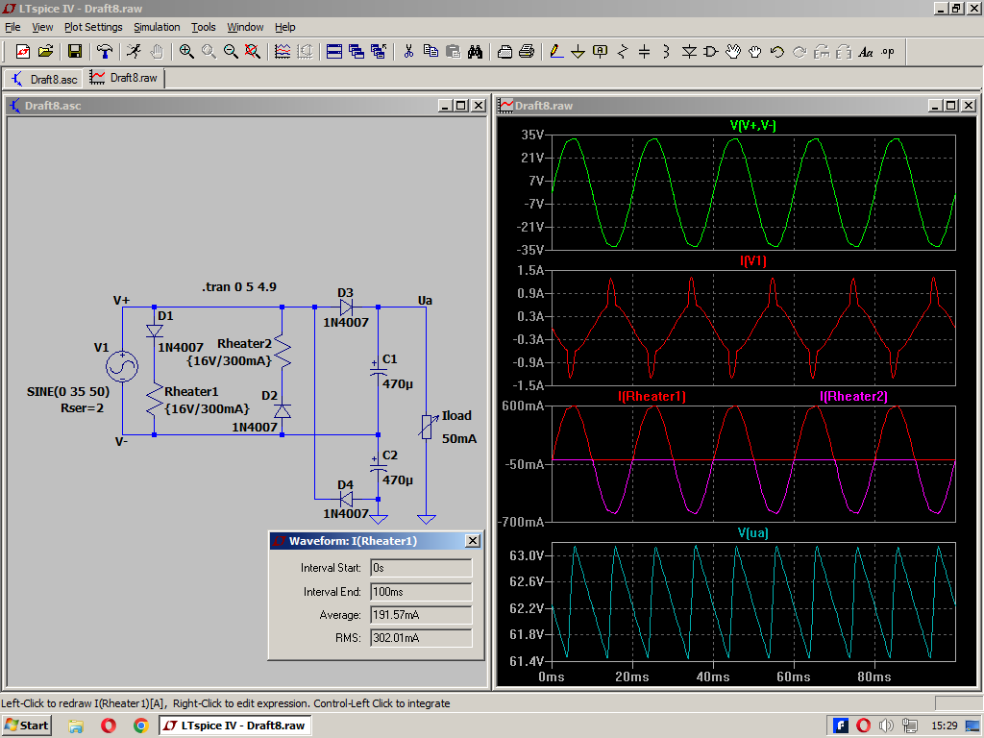
Task: Tile windows horizontally via toolbar icon
Action: [334, 52]
